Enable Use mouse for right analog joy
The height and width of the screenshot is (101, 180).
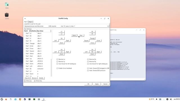tap(88, 64)
